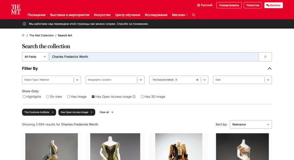
Task: Toggle the On view checkbox
Action: (x=48, y=97)
